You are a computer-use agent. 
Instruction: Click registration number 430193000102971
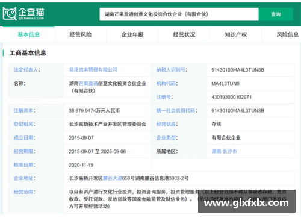(231, 97)
